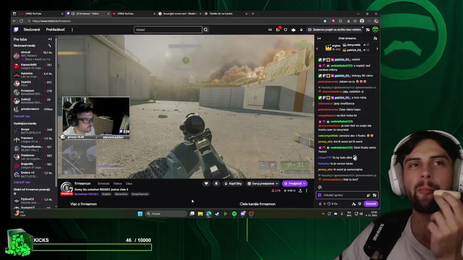Open the vertical dots stream options menu
The width and height of the screenshot is (463, 260).
click(306, 191)
